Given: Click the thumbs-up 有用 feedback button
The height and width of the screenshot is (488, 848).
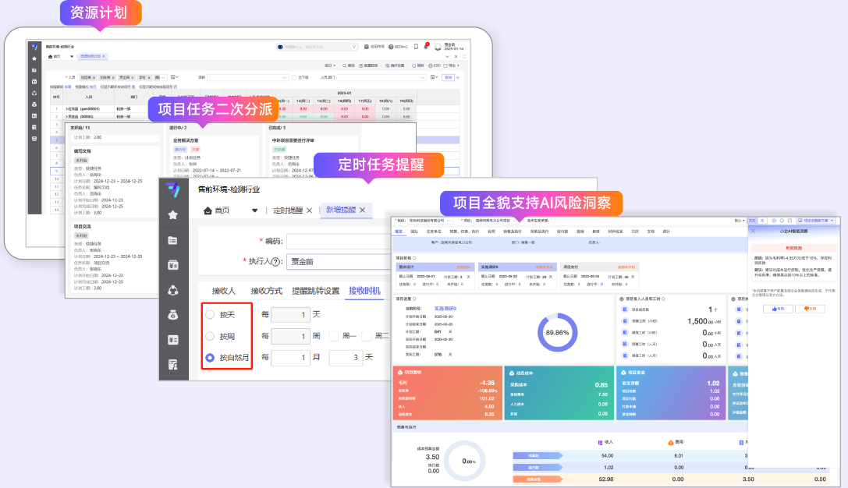Looking at the screenshot, I should point(778,309).
